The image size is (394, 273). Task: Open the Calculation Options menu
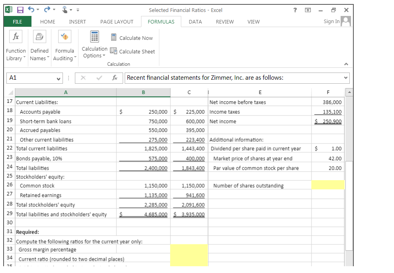[x=94, y=45]
